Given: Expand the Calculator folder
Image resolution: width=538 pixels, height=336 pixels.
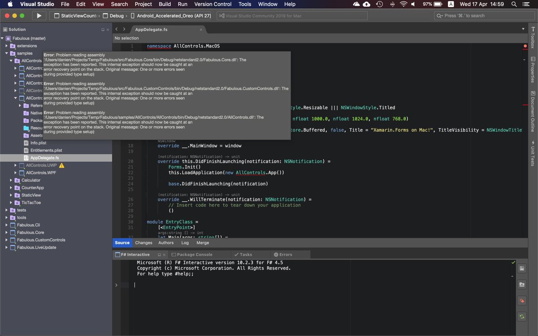Looking at the screenshot, I should [11, 180].
